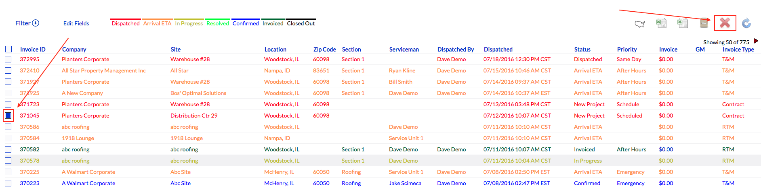The width and height of the screenshot is (761, 188).
Task: Sort by the Priority column header
Action: (x=627, y=50)
